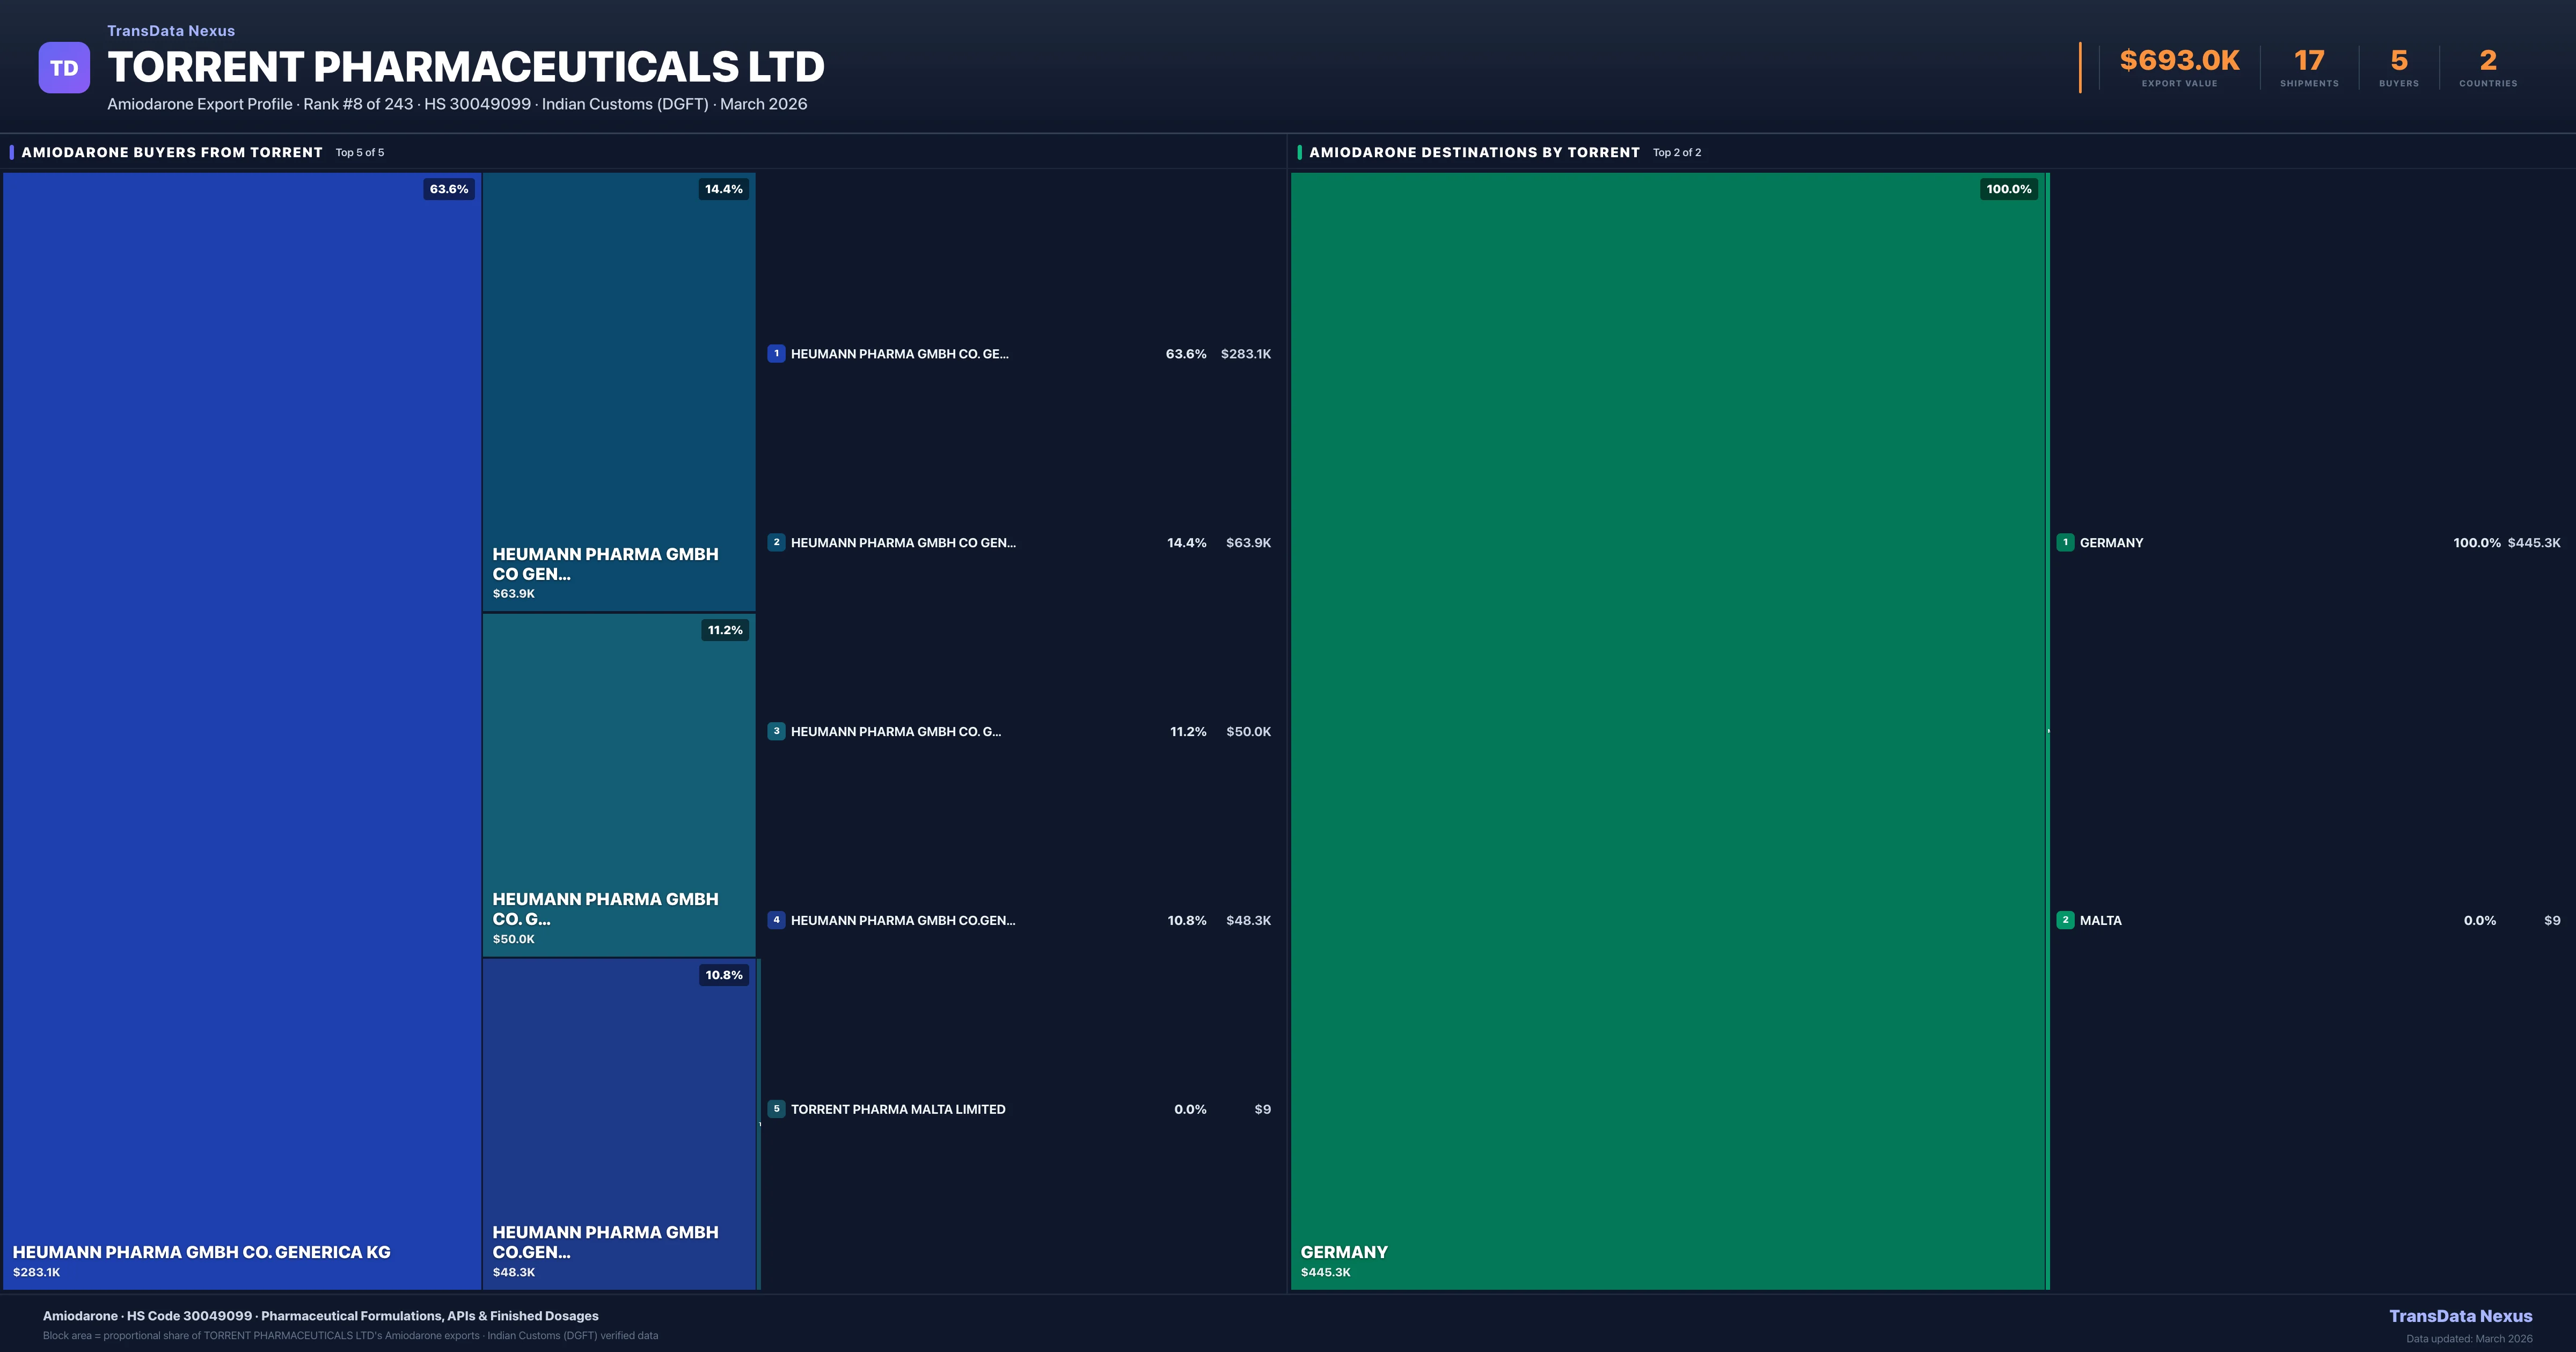Viewport: 2576px width, 1352px height.
Task: Click the green Germany treemap block
Action: (1668, 730)
